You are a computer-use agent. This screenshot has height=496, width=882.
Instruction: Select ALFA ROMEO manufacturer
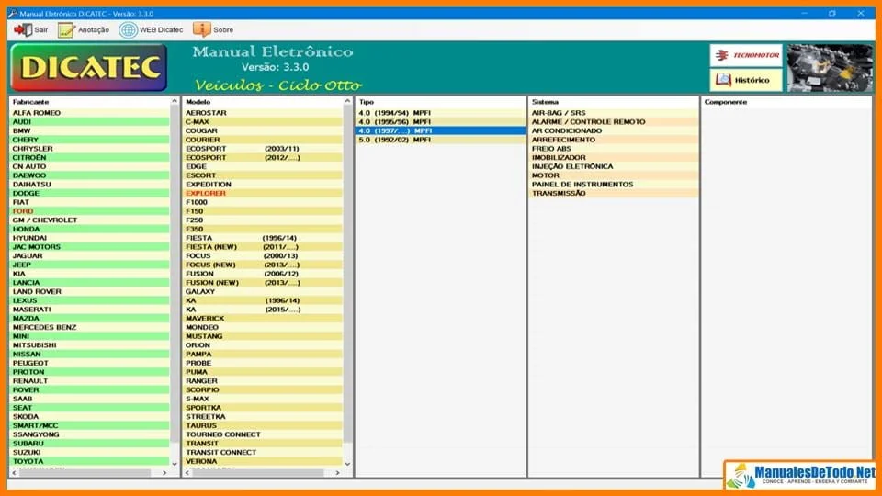(90, 113)
